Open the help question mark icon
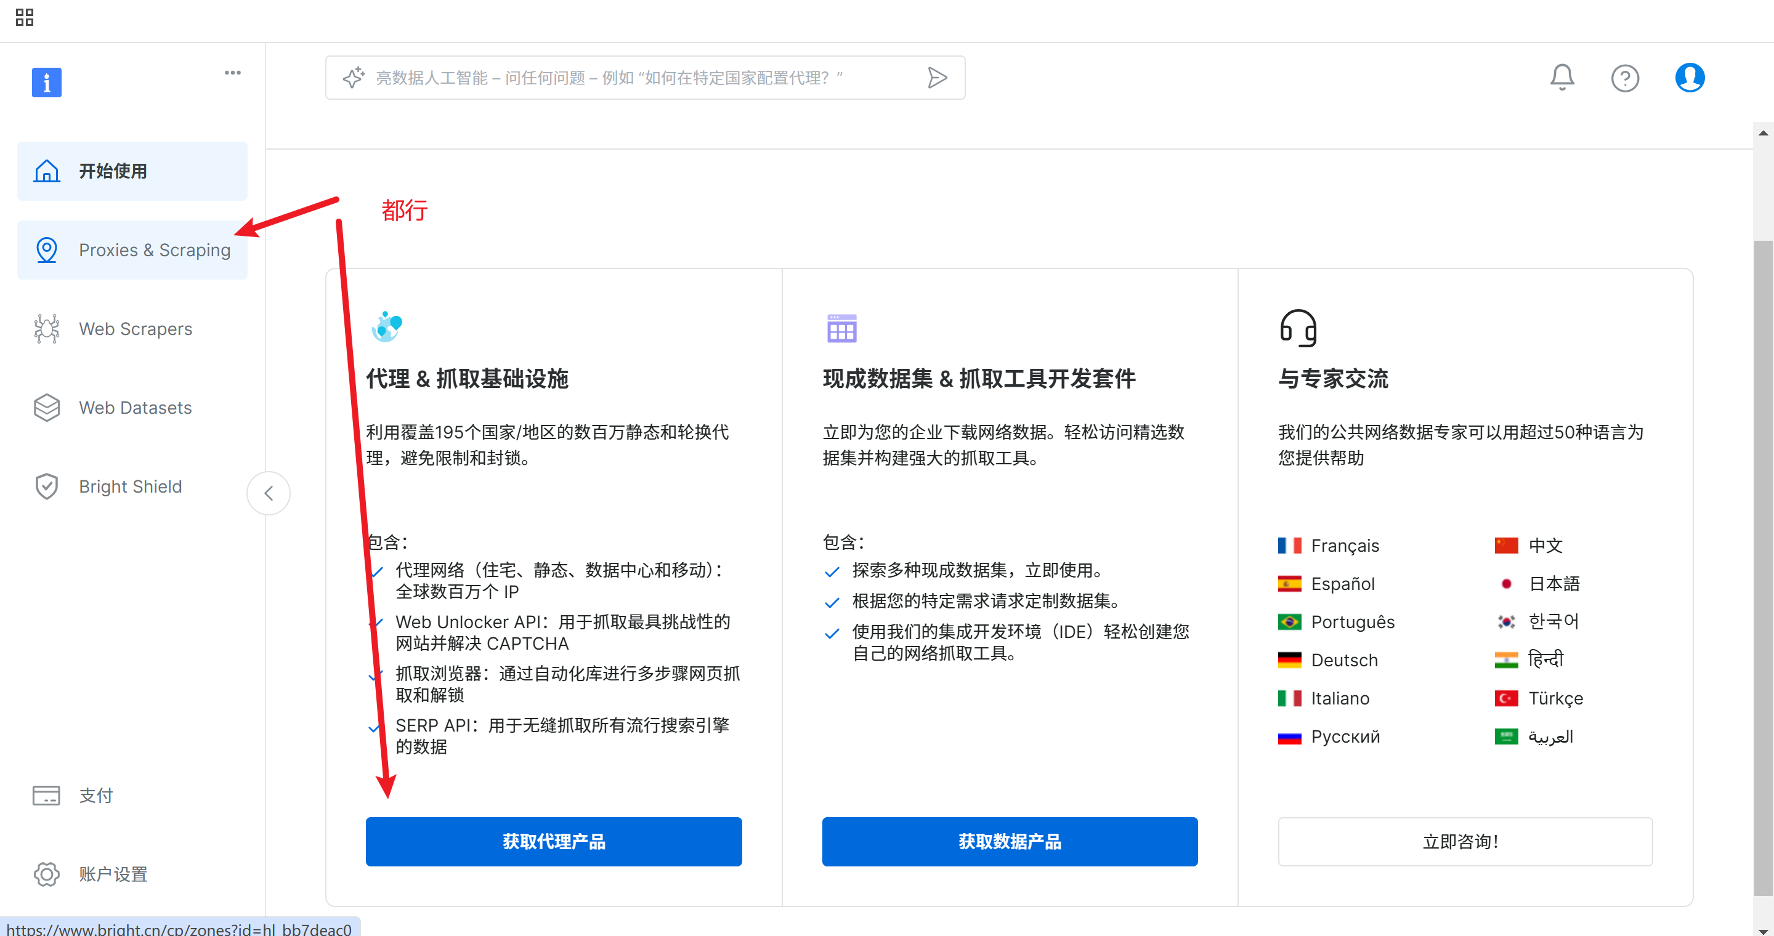The height and width of the screenshot is (936, 1774). [x=1624, y=78]
